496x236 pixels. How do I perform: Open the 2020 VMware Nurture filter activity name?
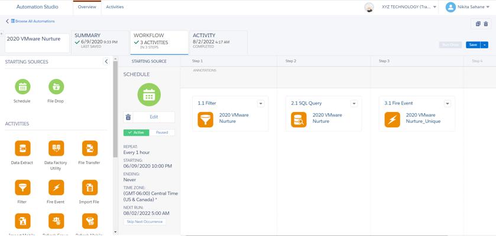pos(234,118)
